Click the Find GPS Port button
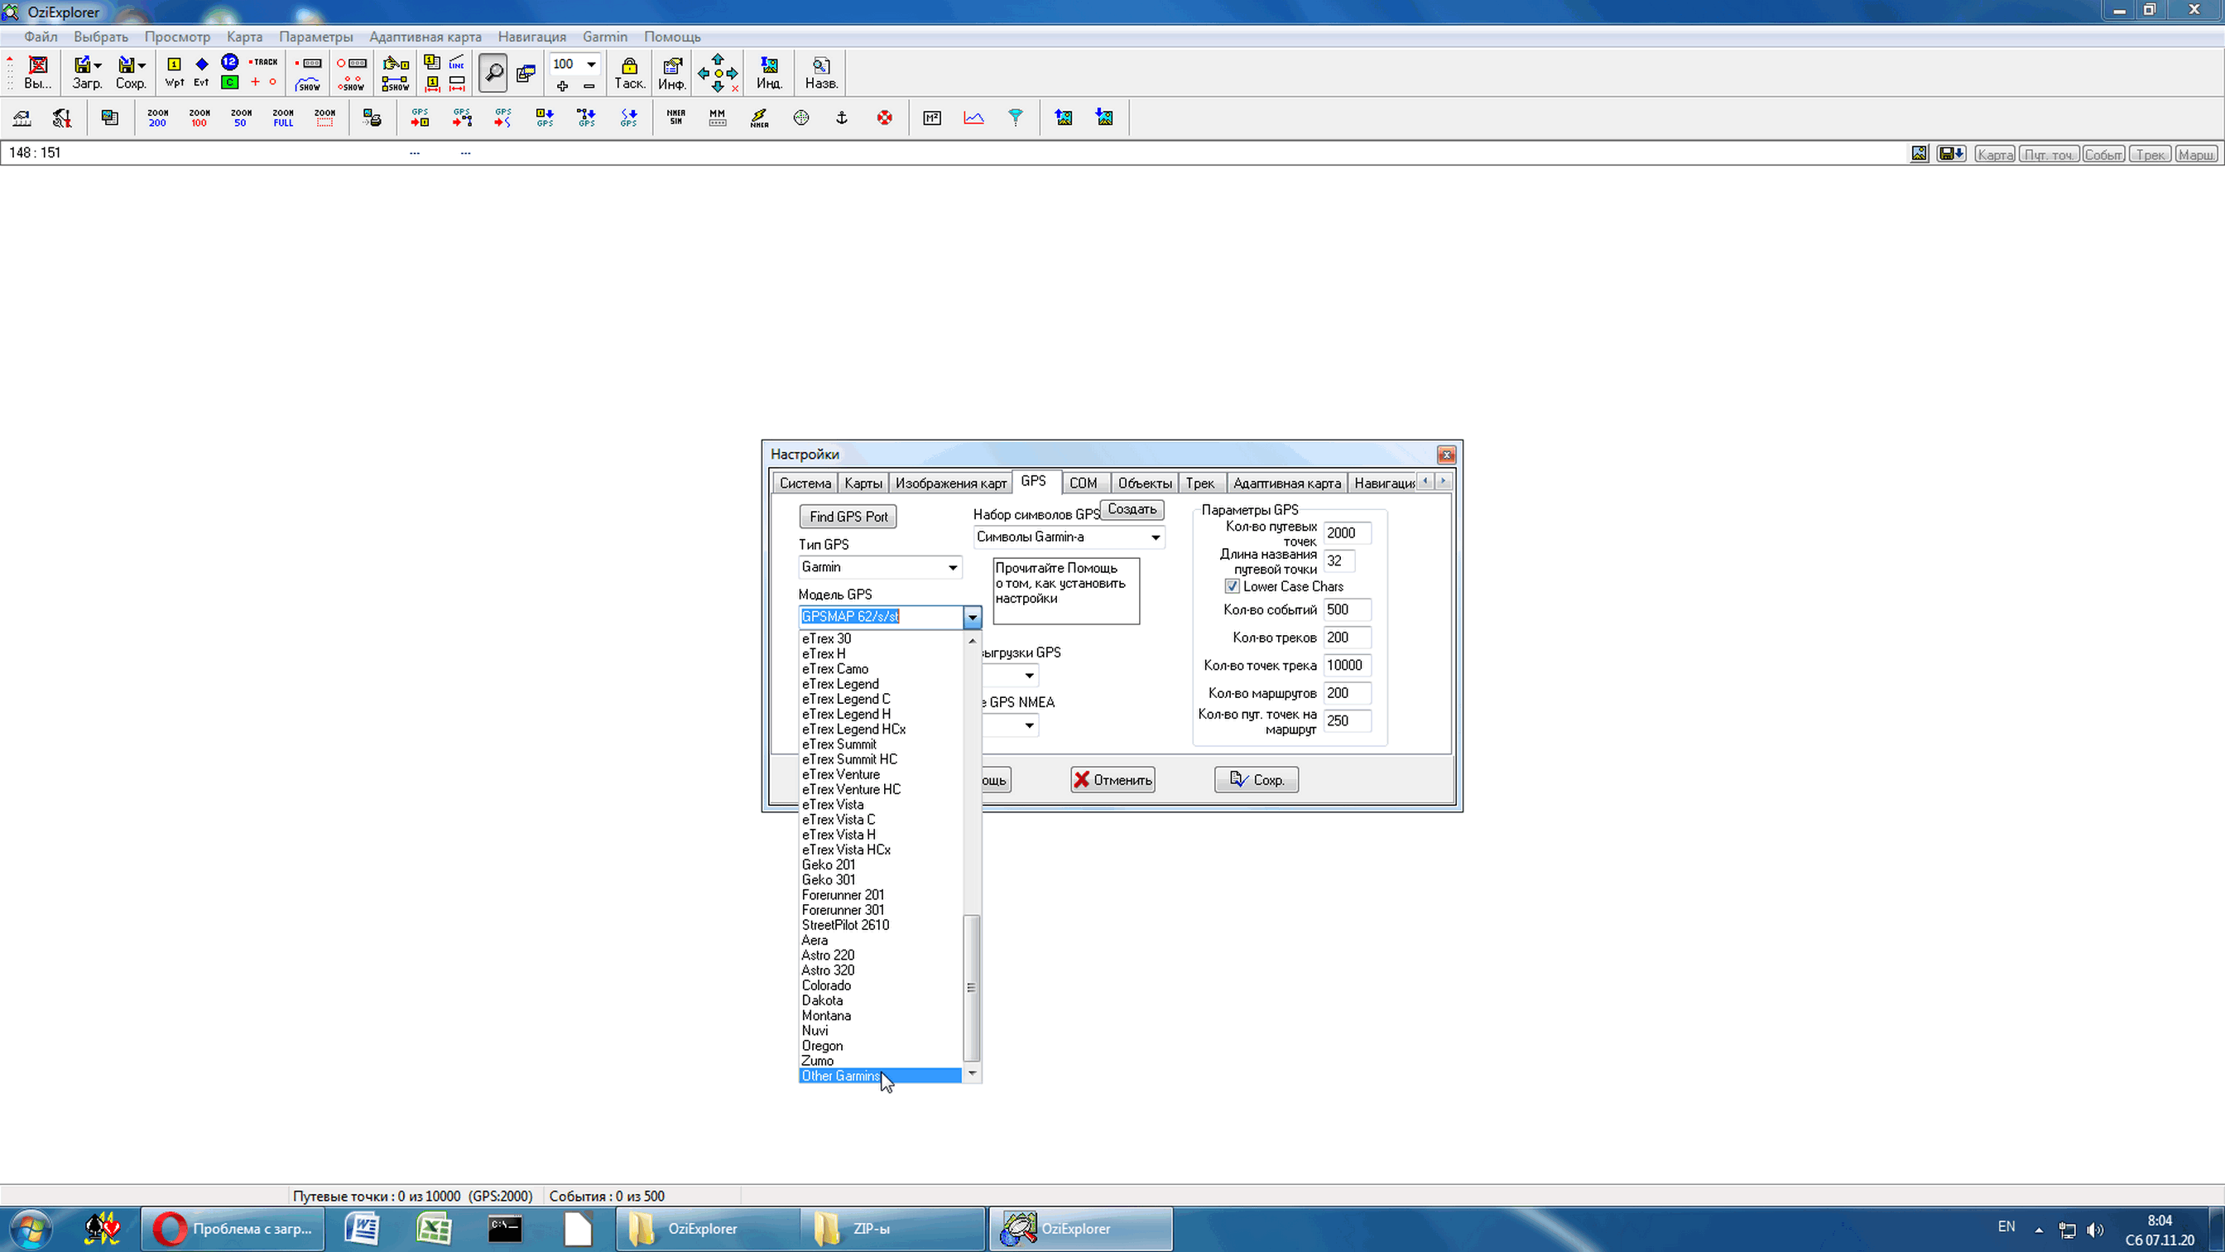 tap(848, 517)
